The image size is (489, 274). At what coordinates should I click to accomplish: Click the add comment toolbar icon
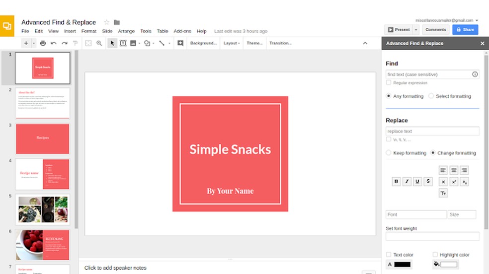pos(180,43)
